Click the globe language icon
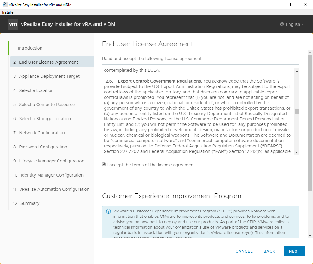Viewport: 313px width, 264px height. [282, 24]
